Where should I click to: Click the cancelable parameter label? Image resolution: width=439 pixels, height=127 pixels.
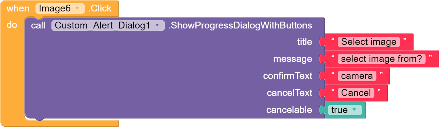point(289,110)
